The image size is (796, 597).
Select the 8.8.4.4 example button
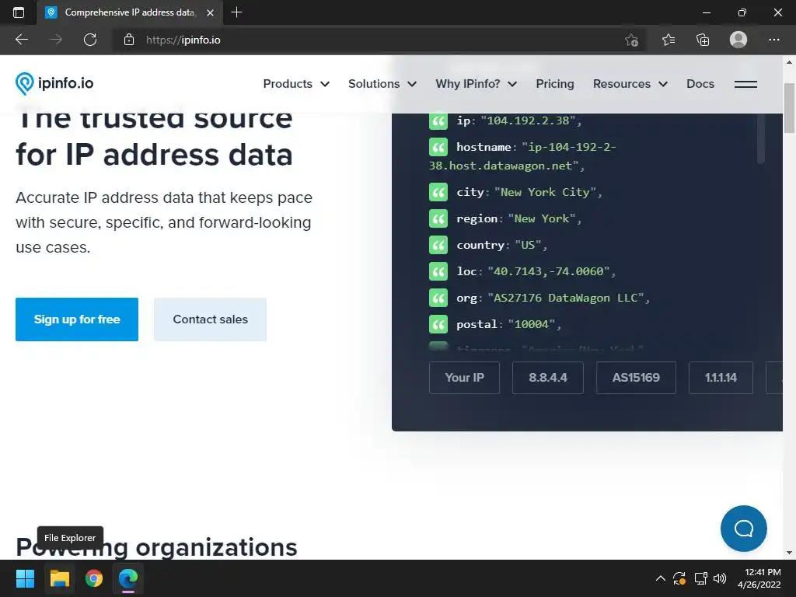click(x=548, y=378)
